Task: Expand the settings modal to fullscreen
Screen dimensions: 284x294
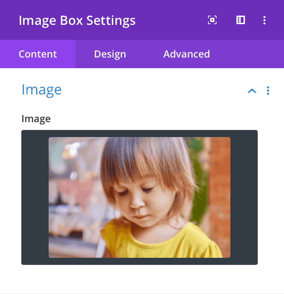Action: (212, 20)
